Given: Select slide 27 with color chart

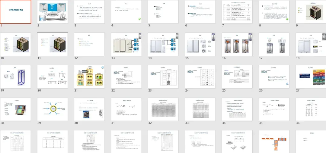Looking at the screenshot, I should tap(311, 77).
